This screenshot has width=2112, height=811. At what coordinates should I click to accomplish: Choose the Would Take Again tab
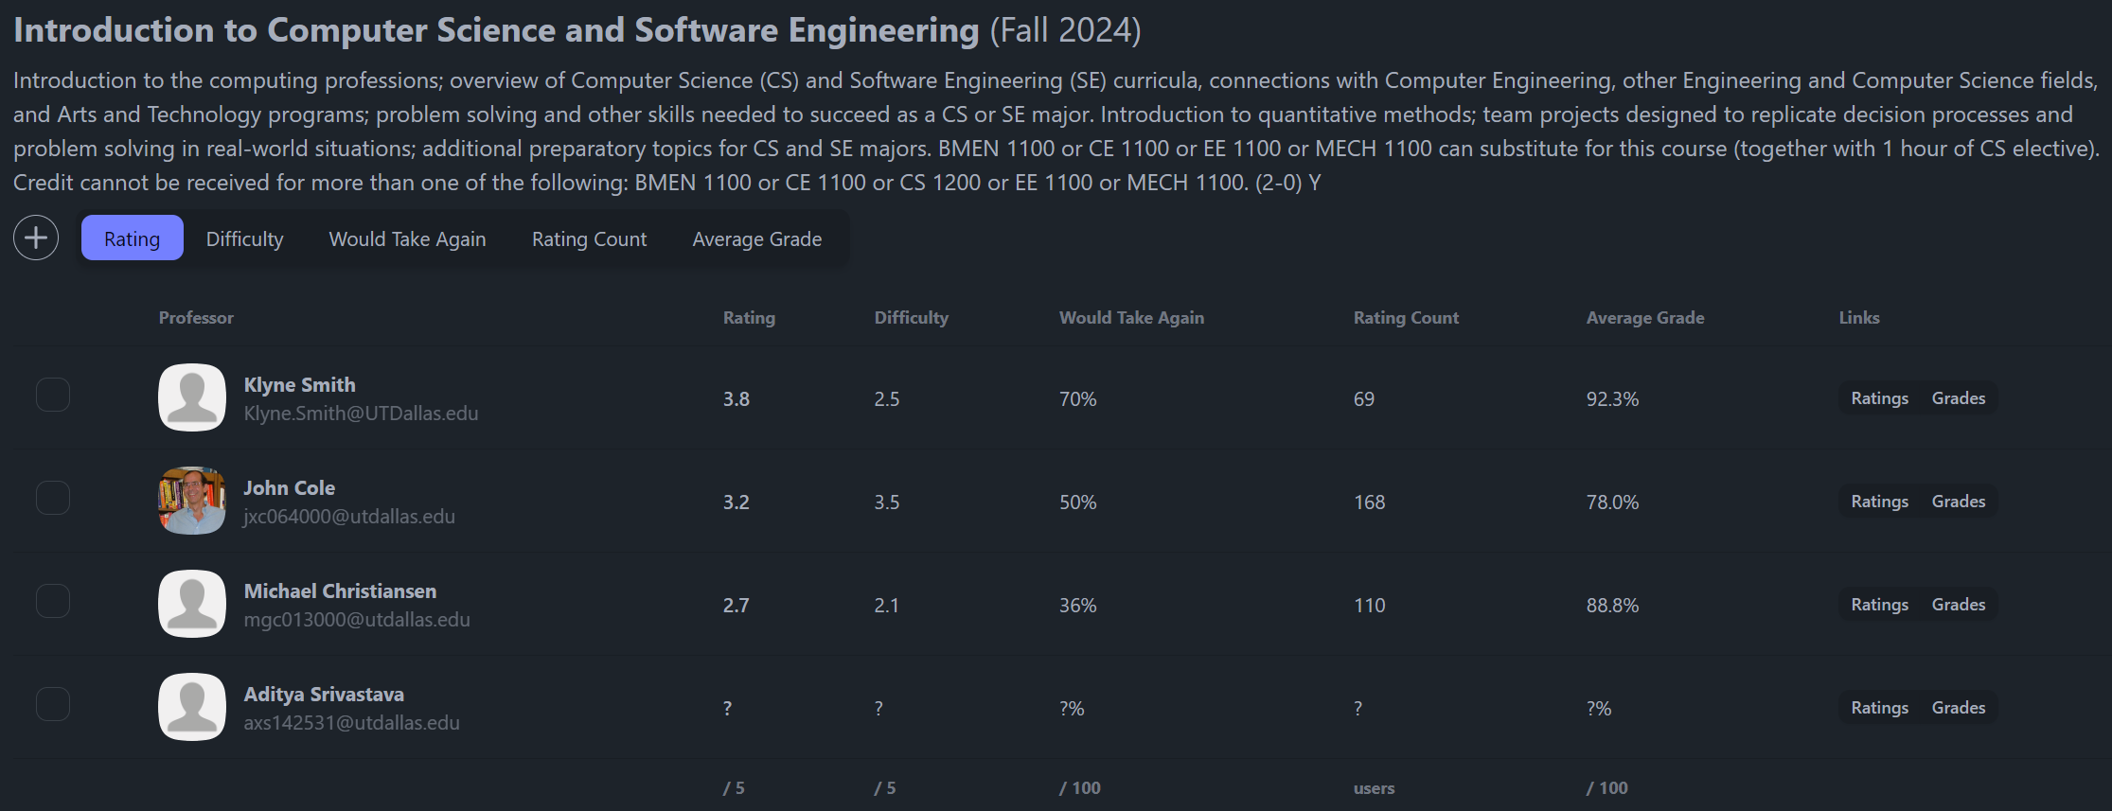click(x=407, y=238)
